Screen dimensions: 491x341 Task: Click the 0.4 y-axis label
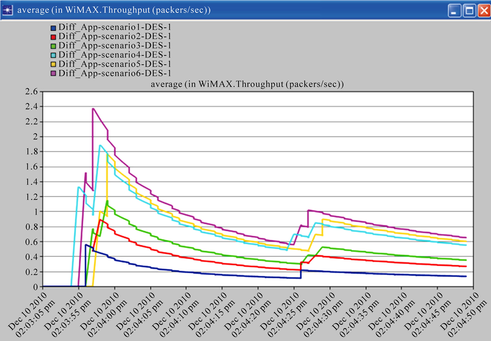tap(31, 257)
